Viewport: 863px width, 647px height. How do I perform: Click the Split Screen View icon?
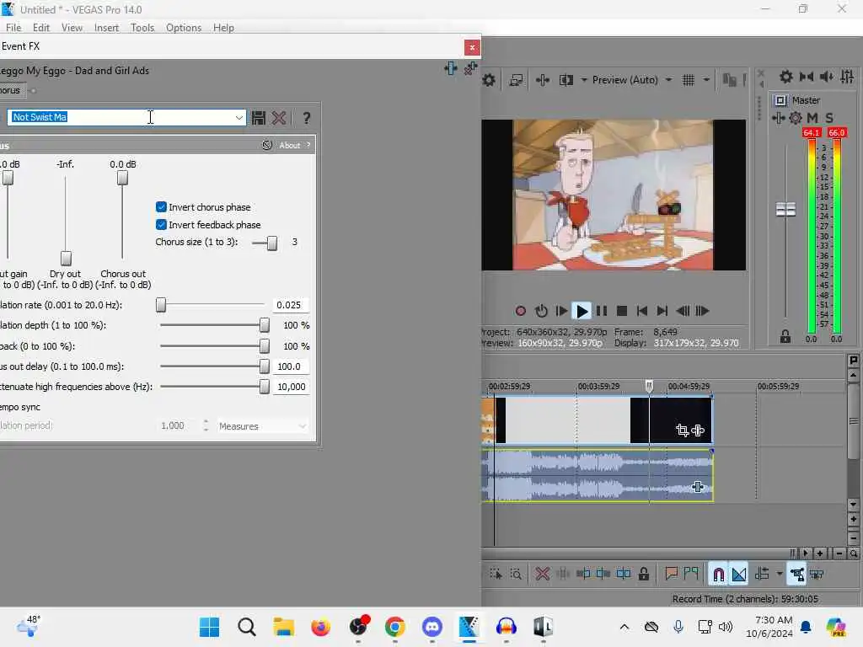tap(566, 80)
